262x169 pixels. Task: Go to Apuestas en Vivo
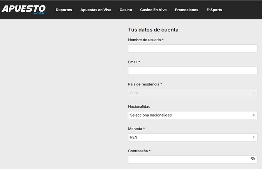click(96, 10)
